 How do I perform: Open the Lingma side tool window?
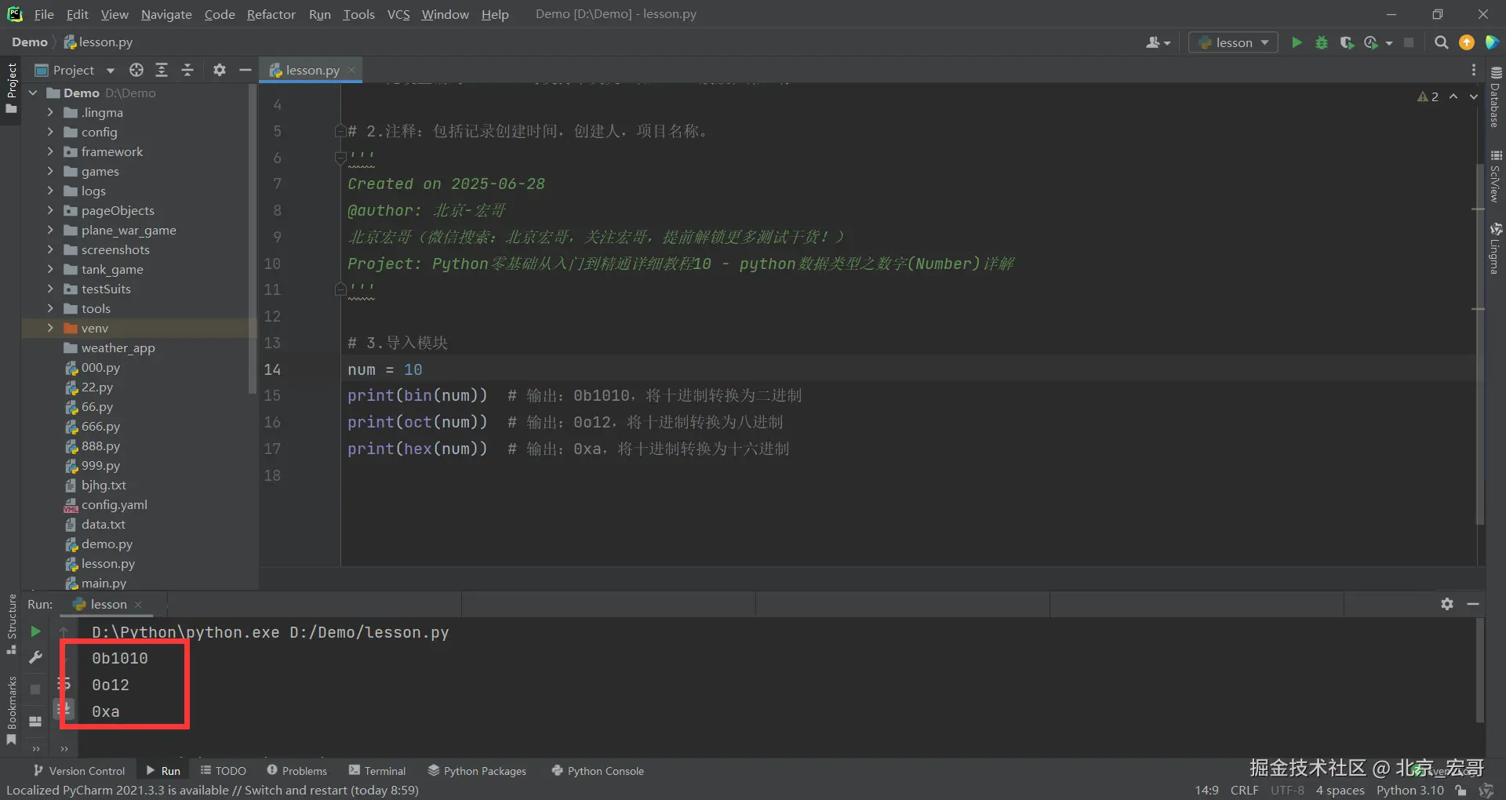point(1496,248)
